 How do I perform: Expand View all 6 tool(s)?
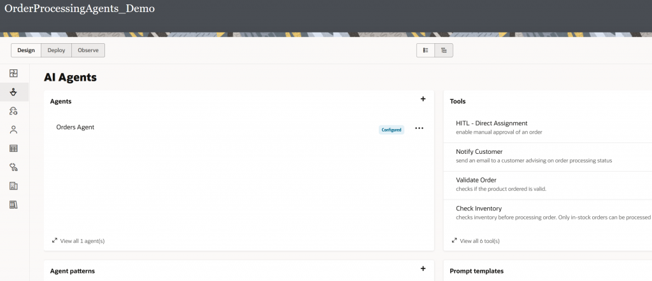(477, 241)
